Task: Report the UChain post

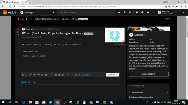Action: coord(74,45)
